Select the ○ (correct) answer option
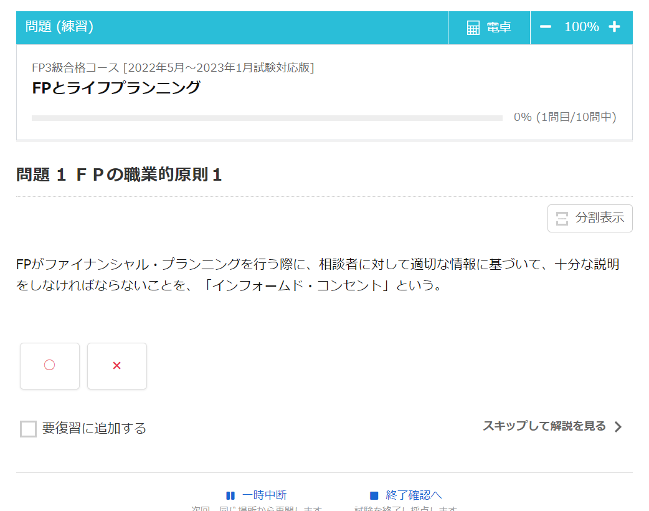The image size is (649, 511). click(50, 366)
